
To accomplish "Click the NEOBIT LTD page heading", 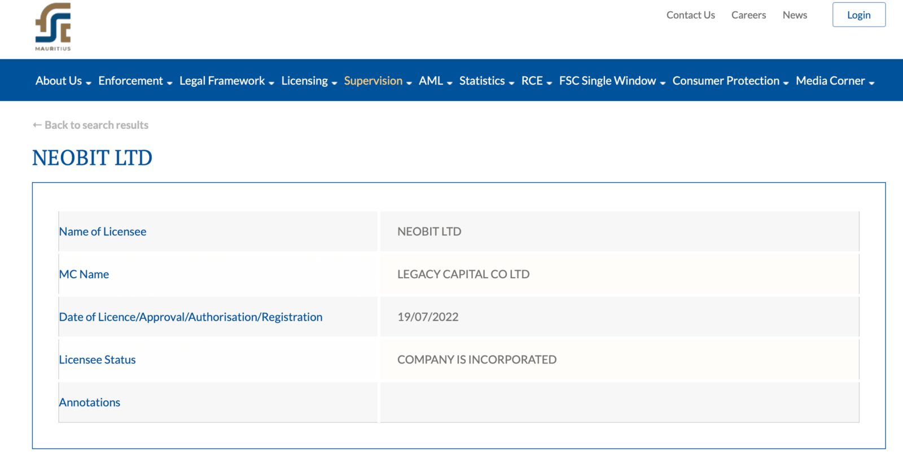I will point(92,158).
